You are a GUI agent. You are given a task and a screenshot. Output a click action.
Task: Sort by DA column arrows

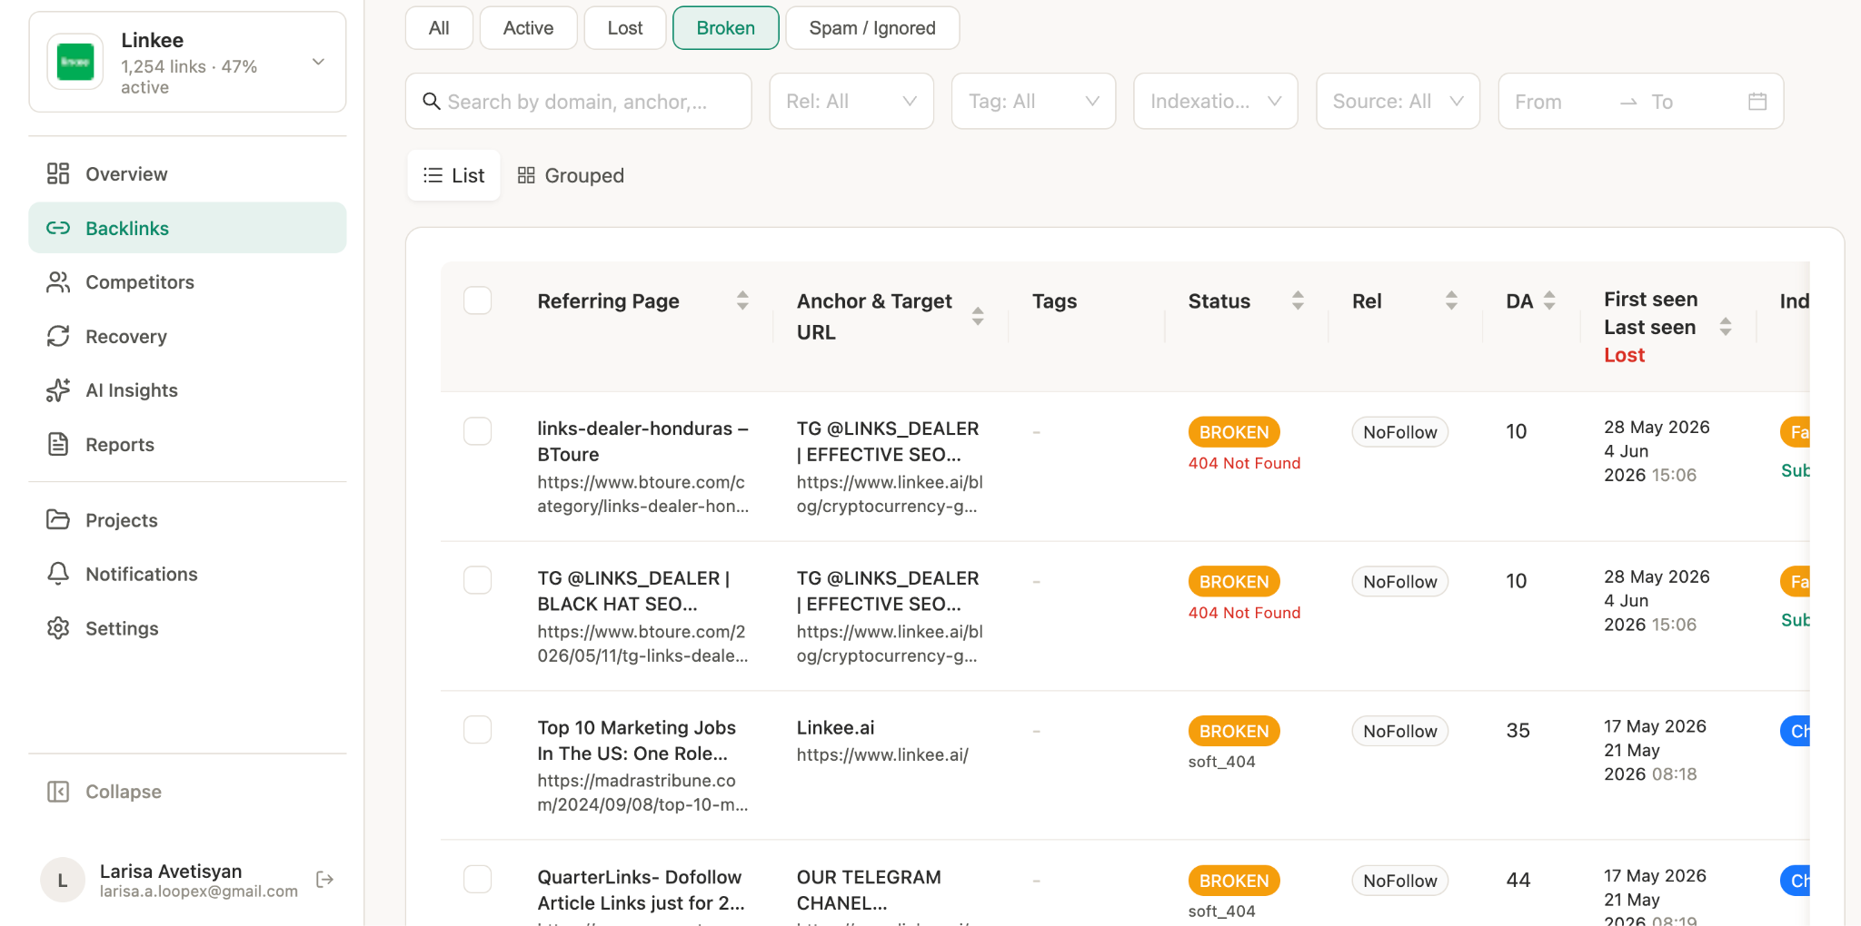1549,300
